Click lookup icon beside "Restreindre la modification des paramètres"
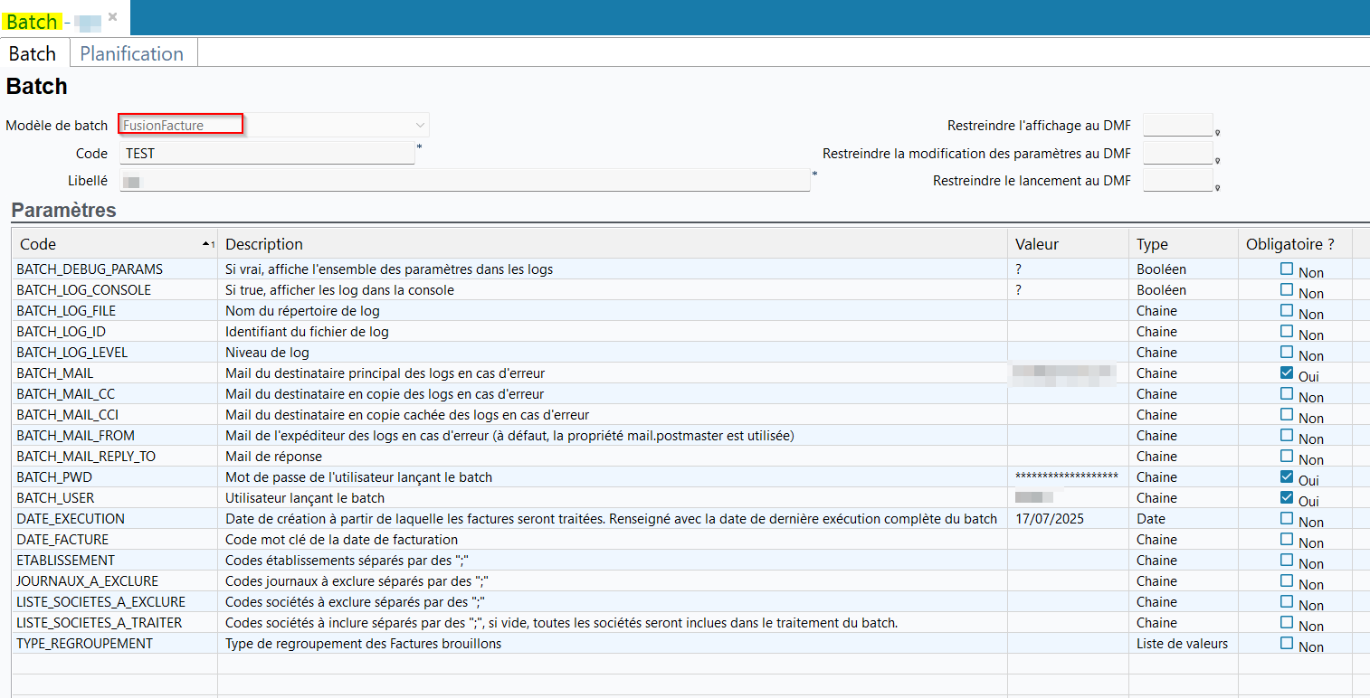1370x698 pixels. pyautogui.click(x=1218, y=161)
